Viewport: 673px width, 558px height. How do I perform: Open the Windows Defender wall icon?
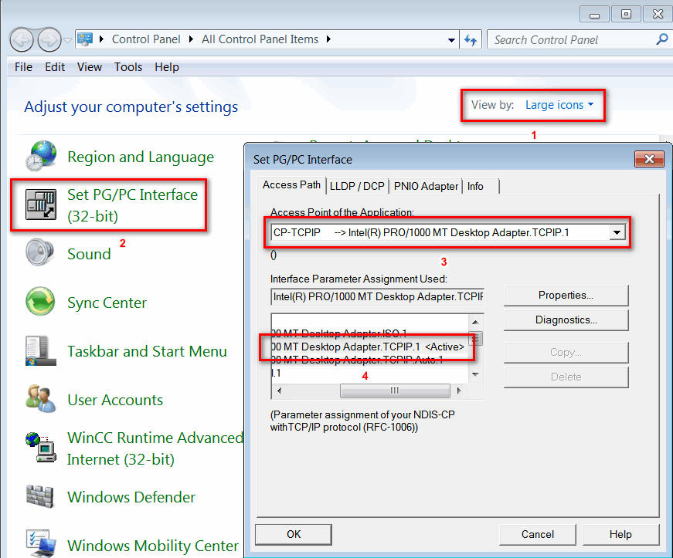pos(40,496)
